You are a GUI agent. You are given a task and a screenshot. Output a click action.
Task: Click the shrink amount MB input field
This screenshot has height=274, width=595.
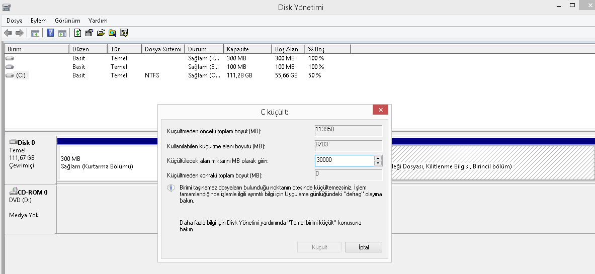(x=344, y=160)
